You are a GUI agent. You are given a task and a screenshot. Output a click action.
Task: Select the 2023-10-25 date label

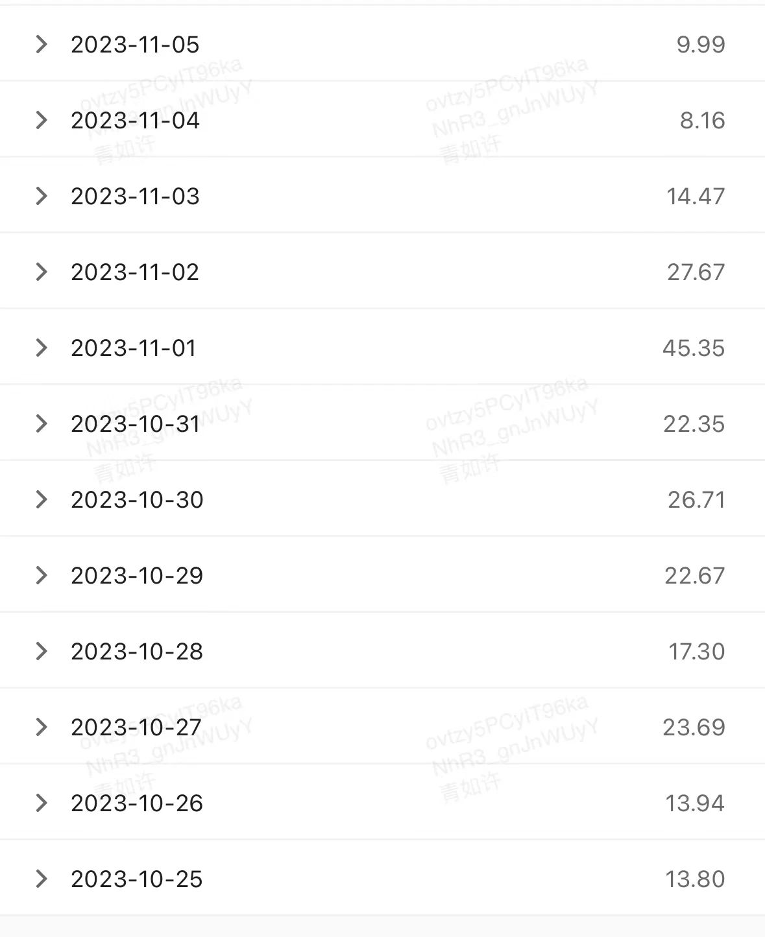pyautogui.click(x=137, y=879)
